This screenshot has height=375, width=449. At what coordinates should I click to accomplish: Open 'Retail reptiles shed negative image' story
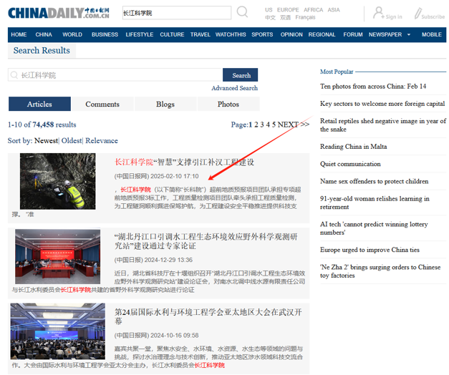[x=383, y=125]
